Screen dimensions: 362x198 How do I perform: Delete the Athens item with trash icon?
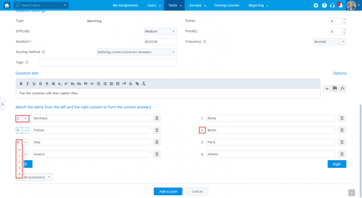coord(342,154)
